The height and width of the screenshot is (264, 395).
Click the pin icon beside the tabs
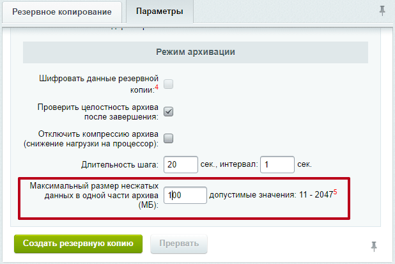click(382, 11)
